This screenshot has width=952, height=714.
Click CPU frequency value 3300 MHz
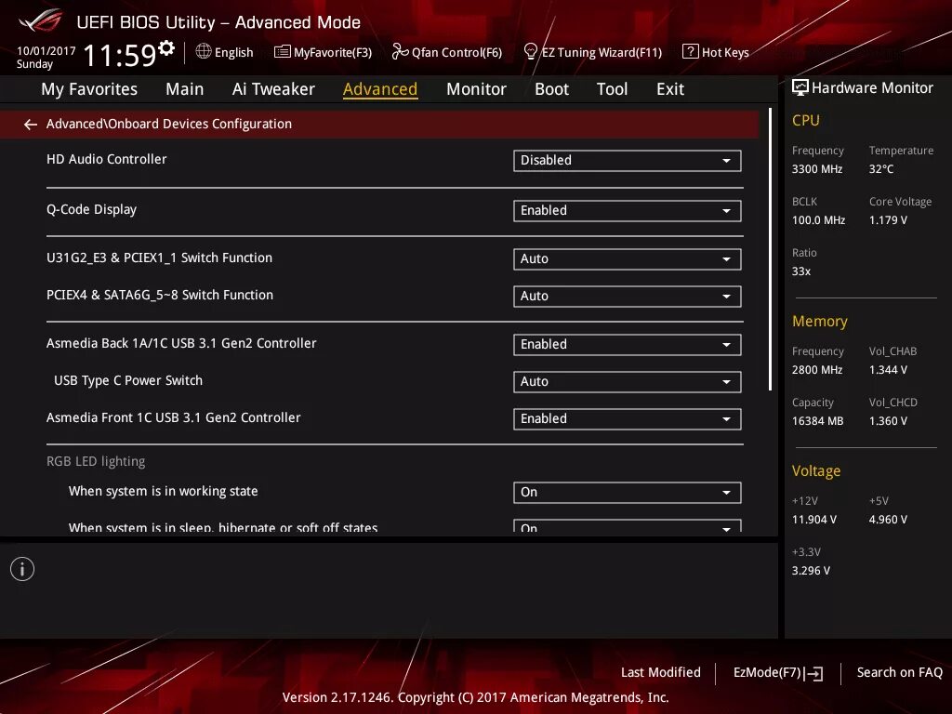tap(816, 169)
